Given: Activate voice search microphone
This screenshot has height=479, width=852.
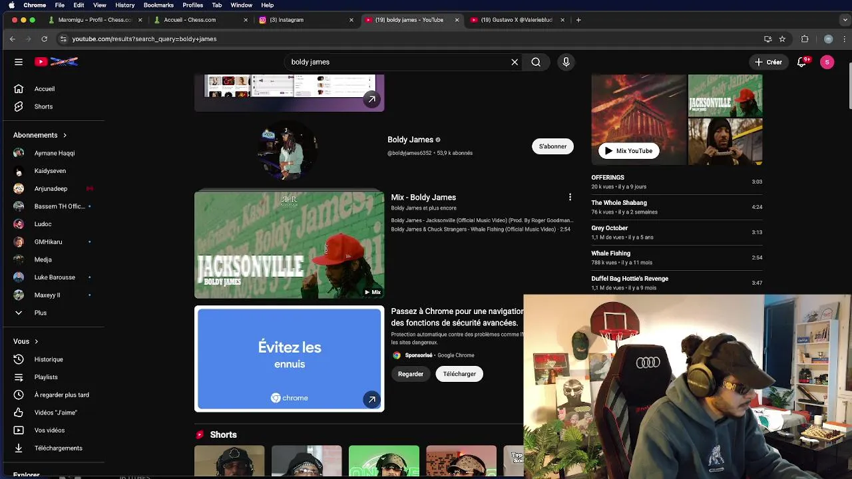Looking at the screenshot, I should click(x=566, y=62).
